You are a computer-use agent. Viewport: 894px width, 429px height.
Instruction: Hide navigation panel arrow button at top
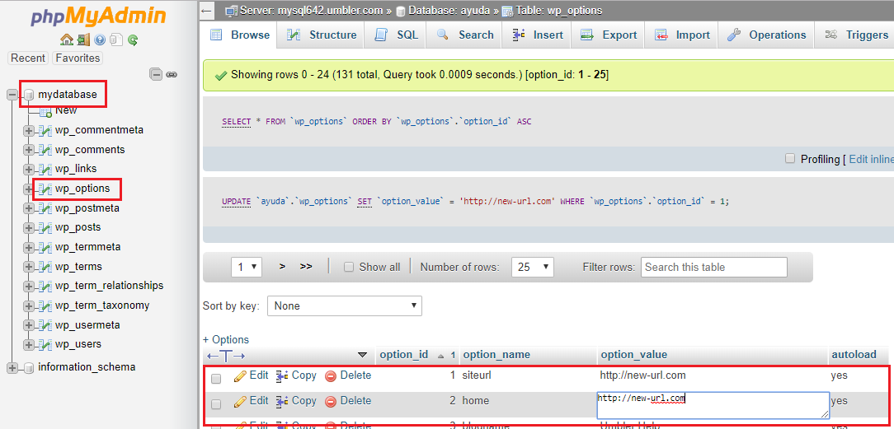click(x=207, y=10)
